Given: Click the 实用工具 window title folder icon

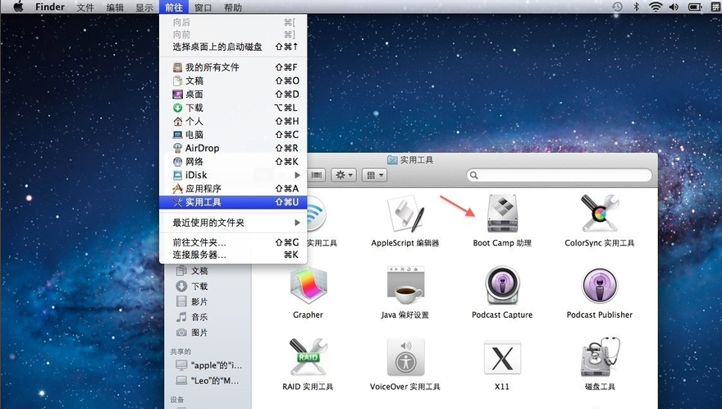Looking at the screenshot, I should (x=392, y=160).
